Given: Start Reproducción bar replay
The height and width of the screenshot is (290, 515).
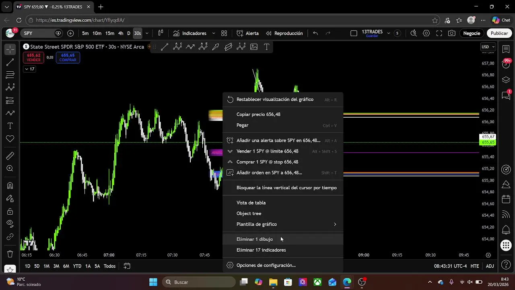Looking at the screenshot, I should click(x=284, y=33).
